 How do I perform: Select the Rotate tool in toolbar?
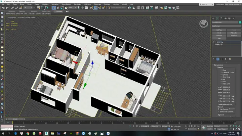(x=58, y=8)
